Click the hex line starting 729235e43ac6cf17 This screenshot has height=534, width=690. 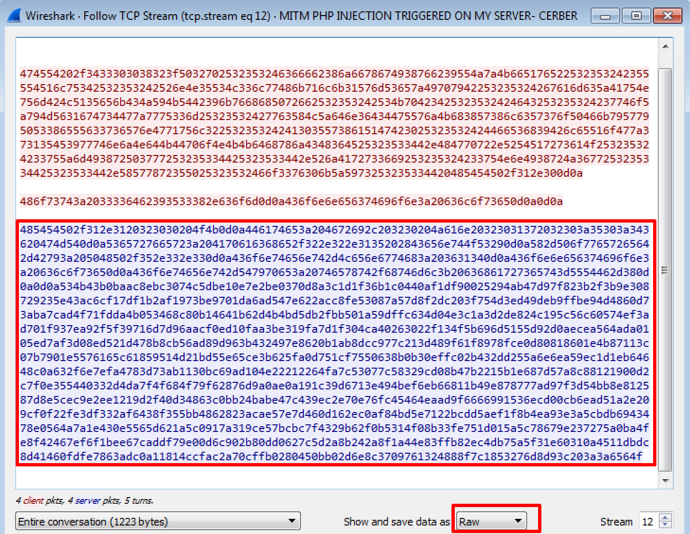334,301
